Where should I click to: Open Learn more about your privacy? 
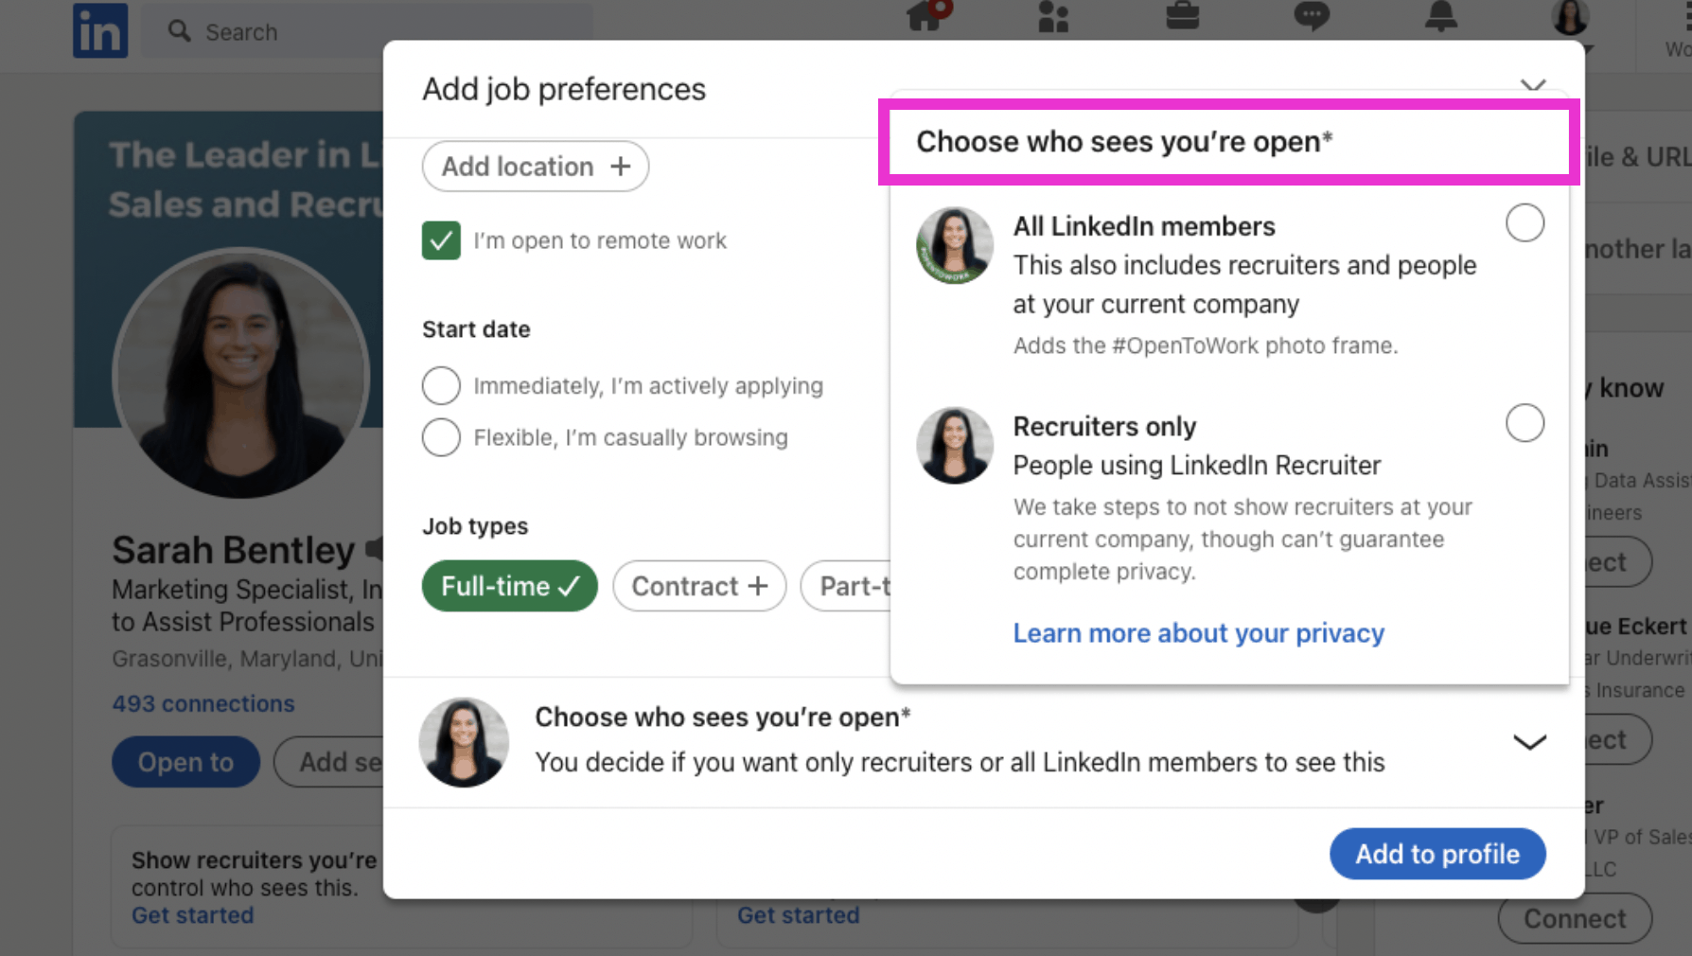1198,632
